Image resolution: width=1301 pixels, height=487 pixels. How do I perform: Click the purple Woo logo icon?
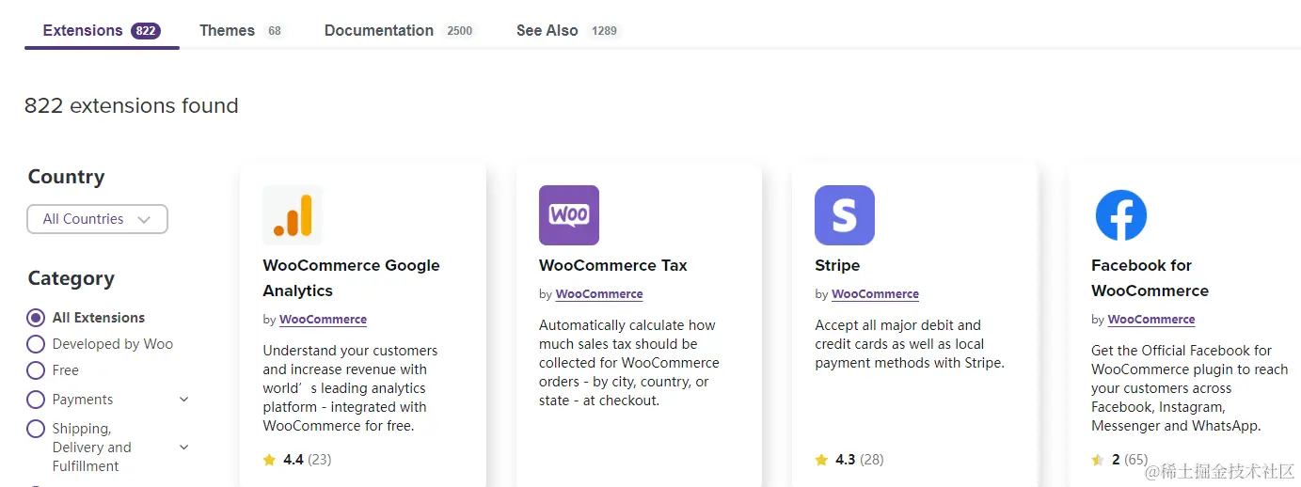[x=569, y=215]
